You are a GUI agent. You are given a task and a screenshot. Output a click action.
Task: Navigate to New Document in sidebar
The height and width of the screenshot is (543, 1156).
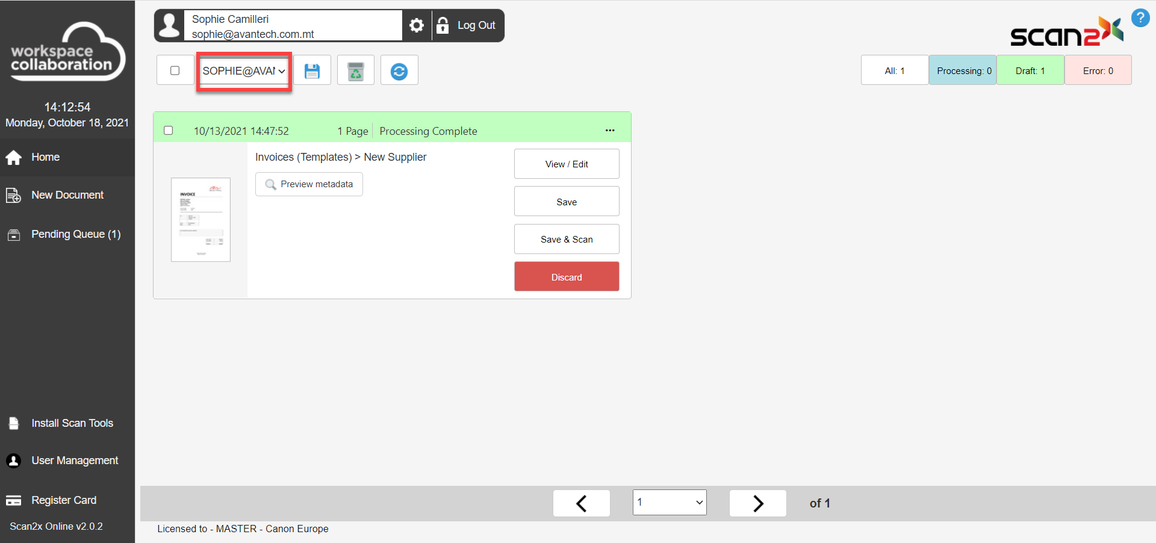click(67, 195)
